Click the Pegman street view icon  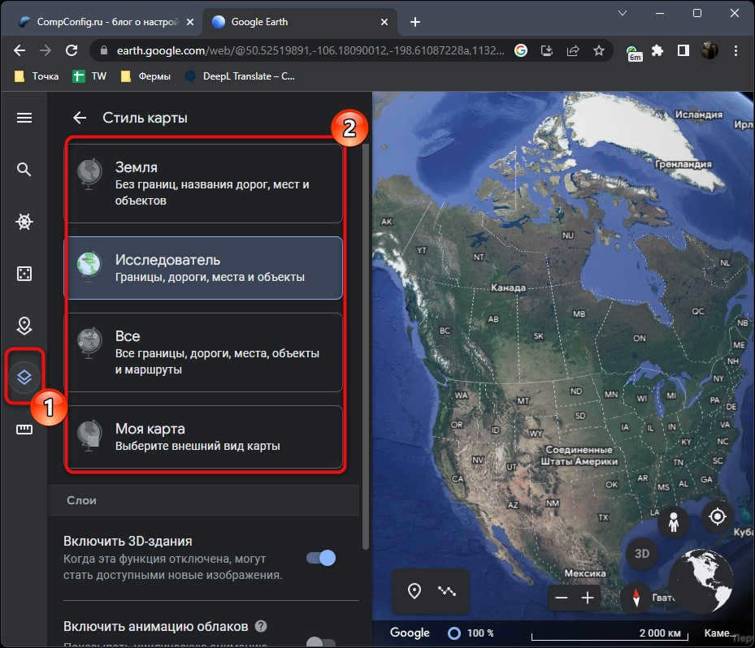(x=674, y=522)
